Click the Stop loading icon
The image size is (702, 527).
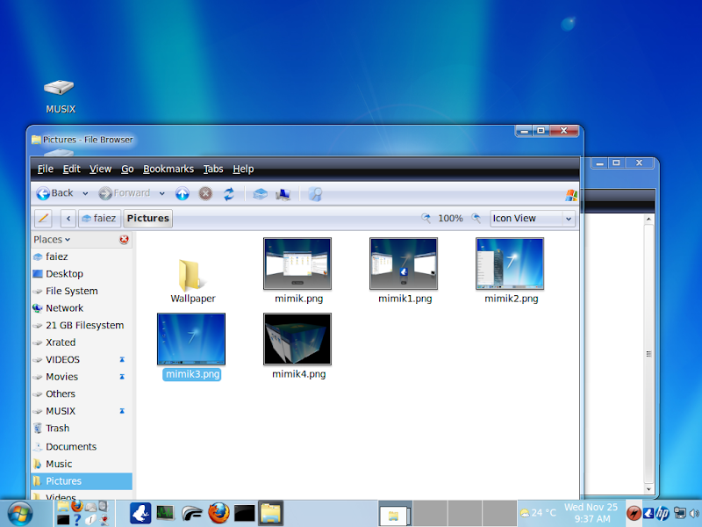point(205,193)
